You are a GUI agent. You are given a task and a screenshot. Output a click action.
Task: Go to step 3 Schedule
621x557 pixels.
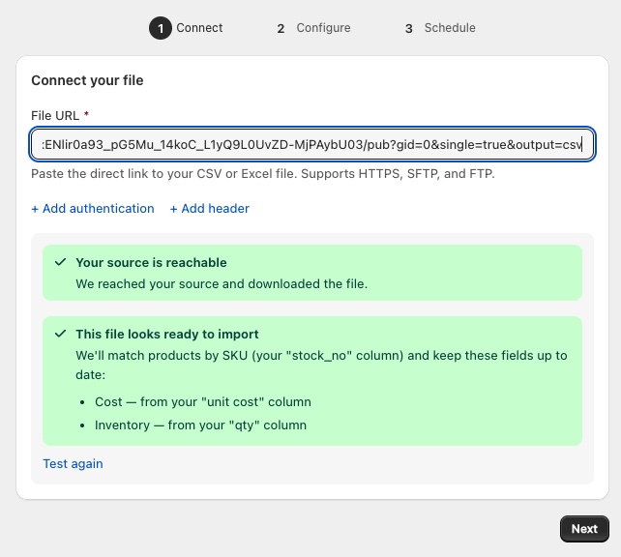[440, 28]
